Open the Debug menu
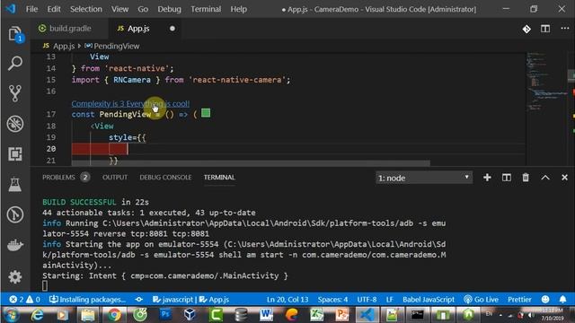The height and width of the screenshot is (323, 575). pos(170,9)
